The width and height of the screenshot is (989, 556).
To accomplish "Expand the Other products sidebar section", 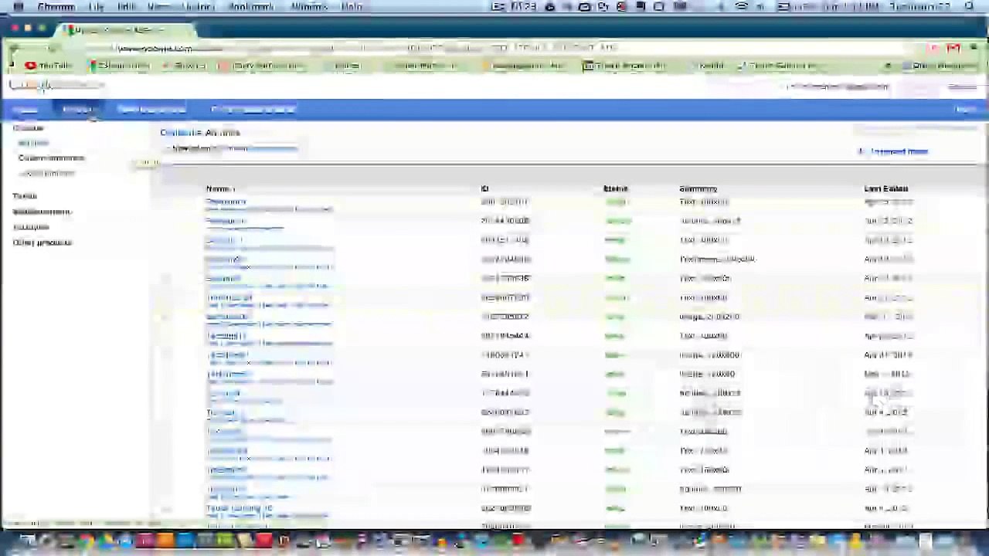I will [x=42, y=242].
